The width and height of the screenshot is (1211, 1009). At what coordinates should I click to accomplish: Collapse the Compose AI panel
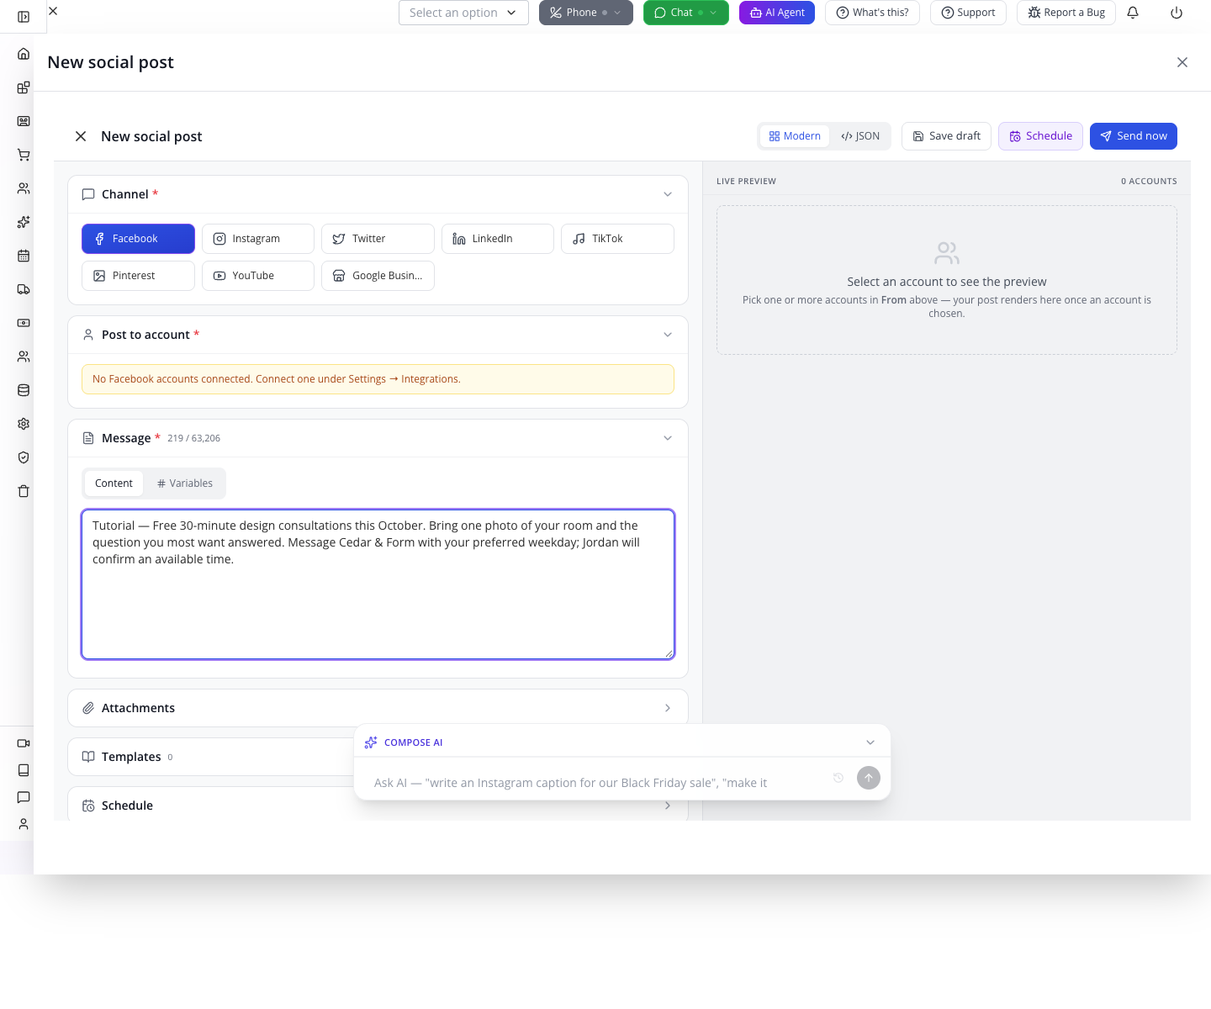pos(870,742)
